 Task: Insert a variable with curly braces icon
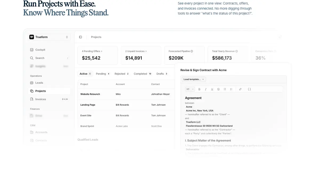(249, 89)
